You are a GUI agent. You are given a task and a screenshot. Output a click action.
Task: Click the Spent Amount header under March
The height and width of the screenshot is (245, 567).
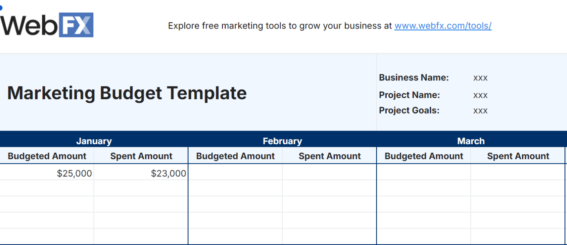[518, 156]
